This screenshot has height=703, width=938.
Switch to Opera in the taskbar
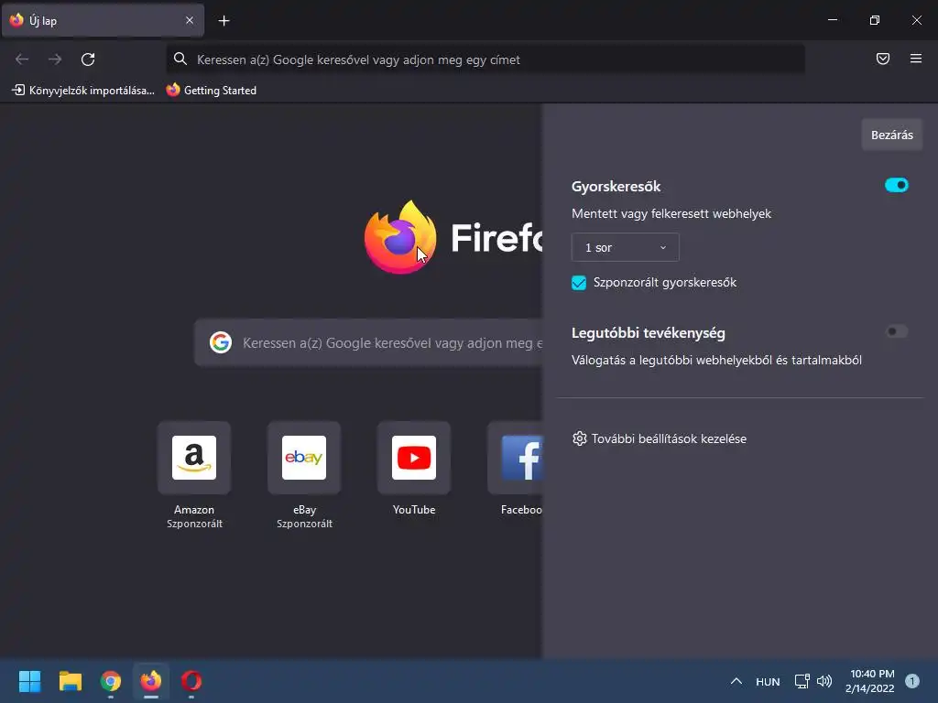191,681
